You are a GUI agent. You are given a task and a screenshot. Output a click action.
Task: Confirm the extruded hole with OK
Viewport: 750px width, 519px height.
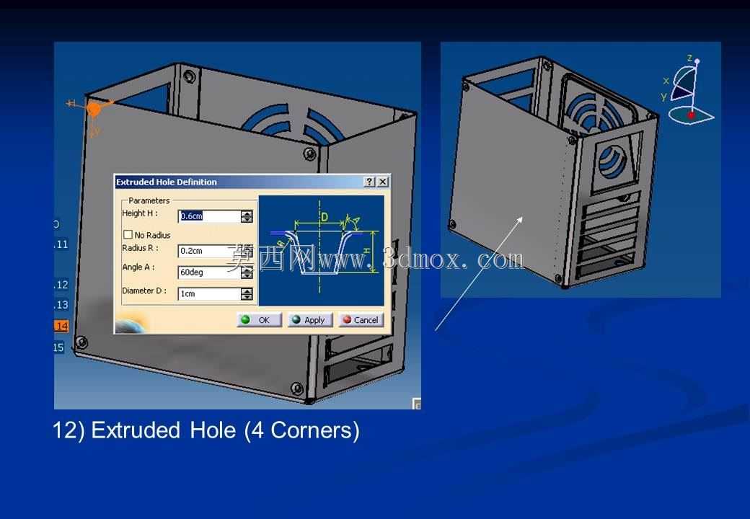[x=259, y=320]
